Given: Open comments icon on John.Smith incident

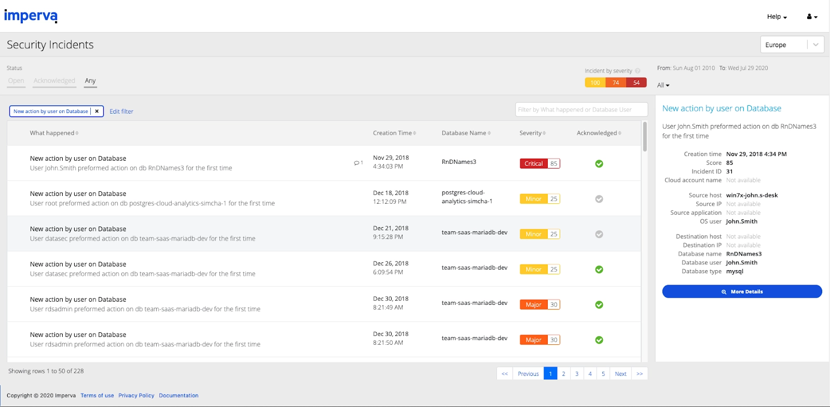Looking at the screenshot, I should tap(358, 163).
